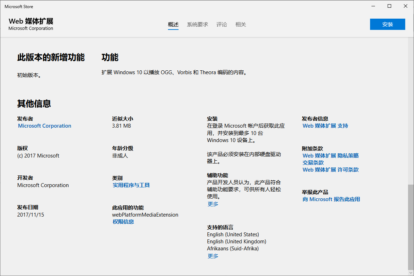
Task: Close the Microsoft Store window
Action: point(406,6)
